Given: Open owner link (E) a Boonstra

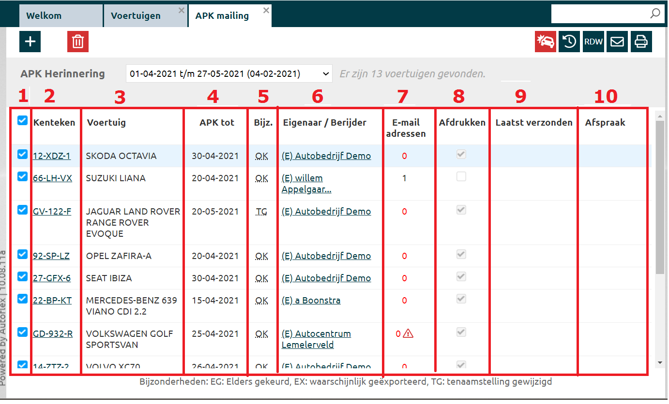Looking at the screenshot, I should tap(311, 301).
